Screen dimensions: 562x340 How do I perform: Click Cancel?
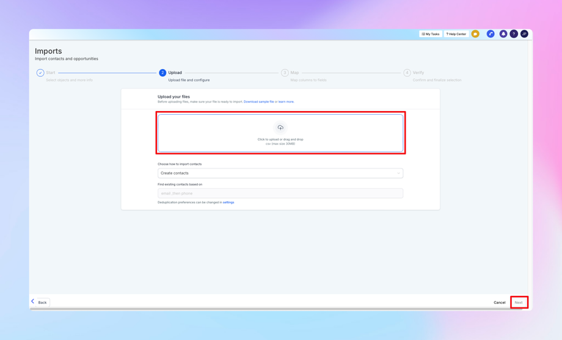click(x=499, y=302)
